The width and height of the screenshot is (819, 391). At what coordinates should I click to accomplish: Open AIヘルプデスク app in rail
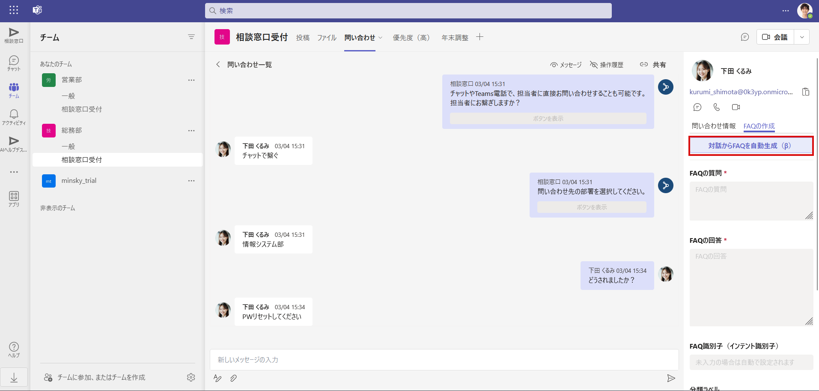[x=14, y=144]
